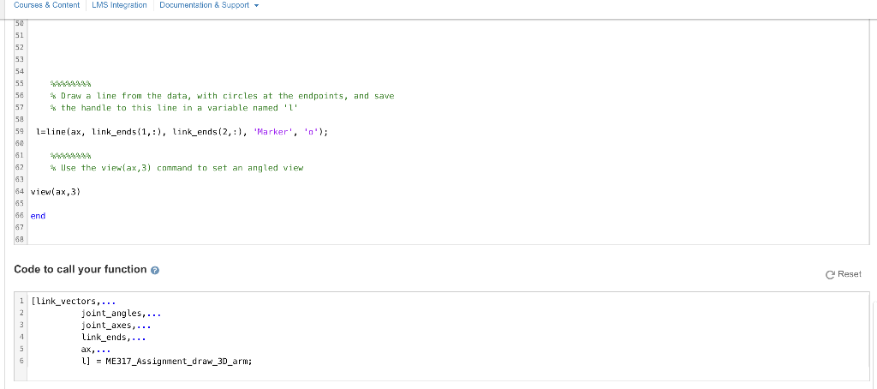
Task: Click line number 59 in the function editor
Action: pyautogui.click(x=19, y=132)
